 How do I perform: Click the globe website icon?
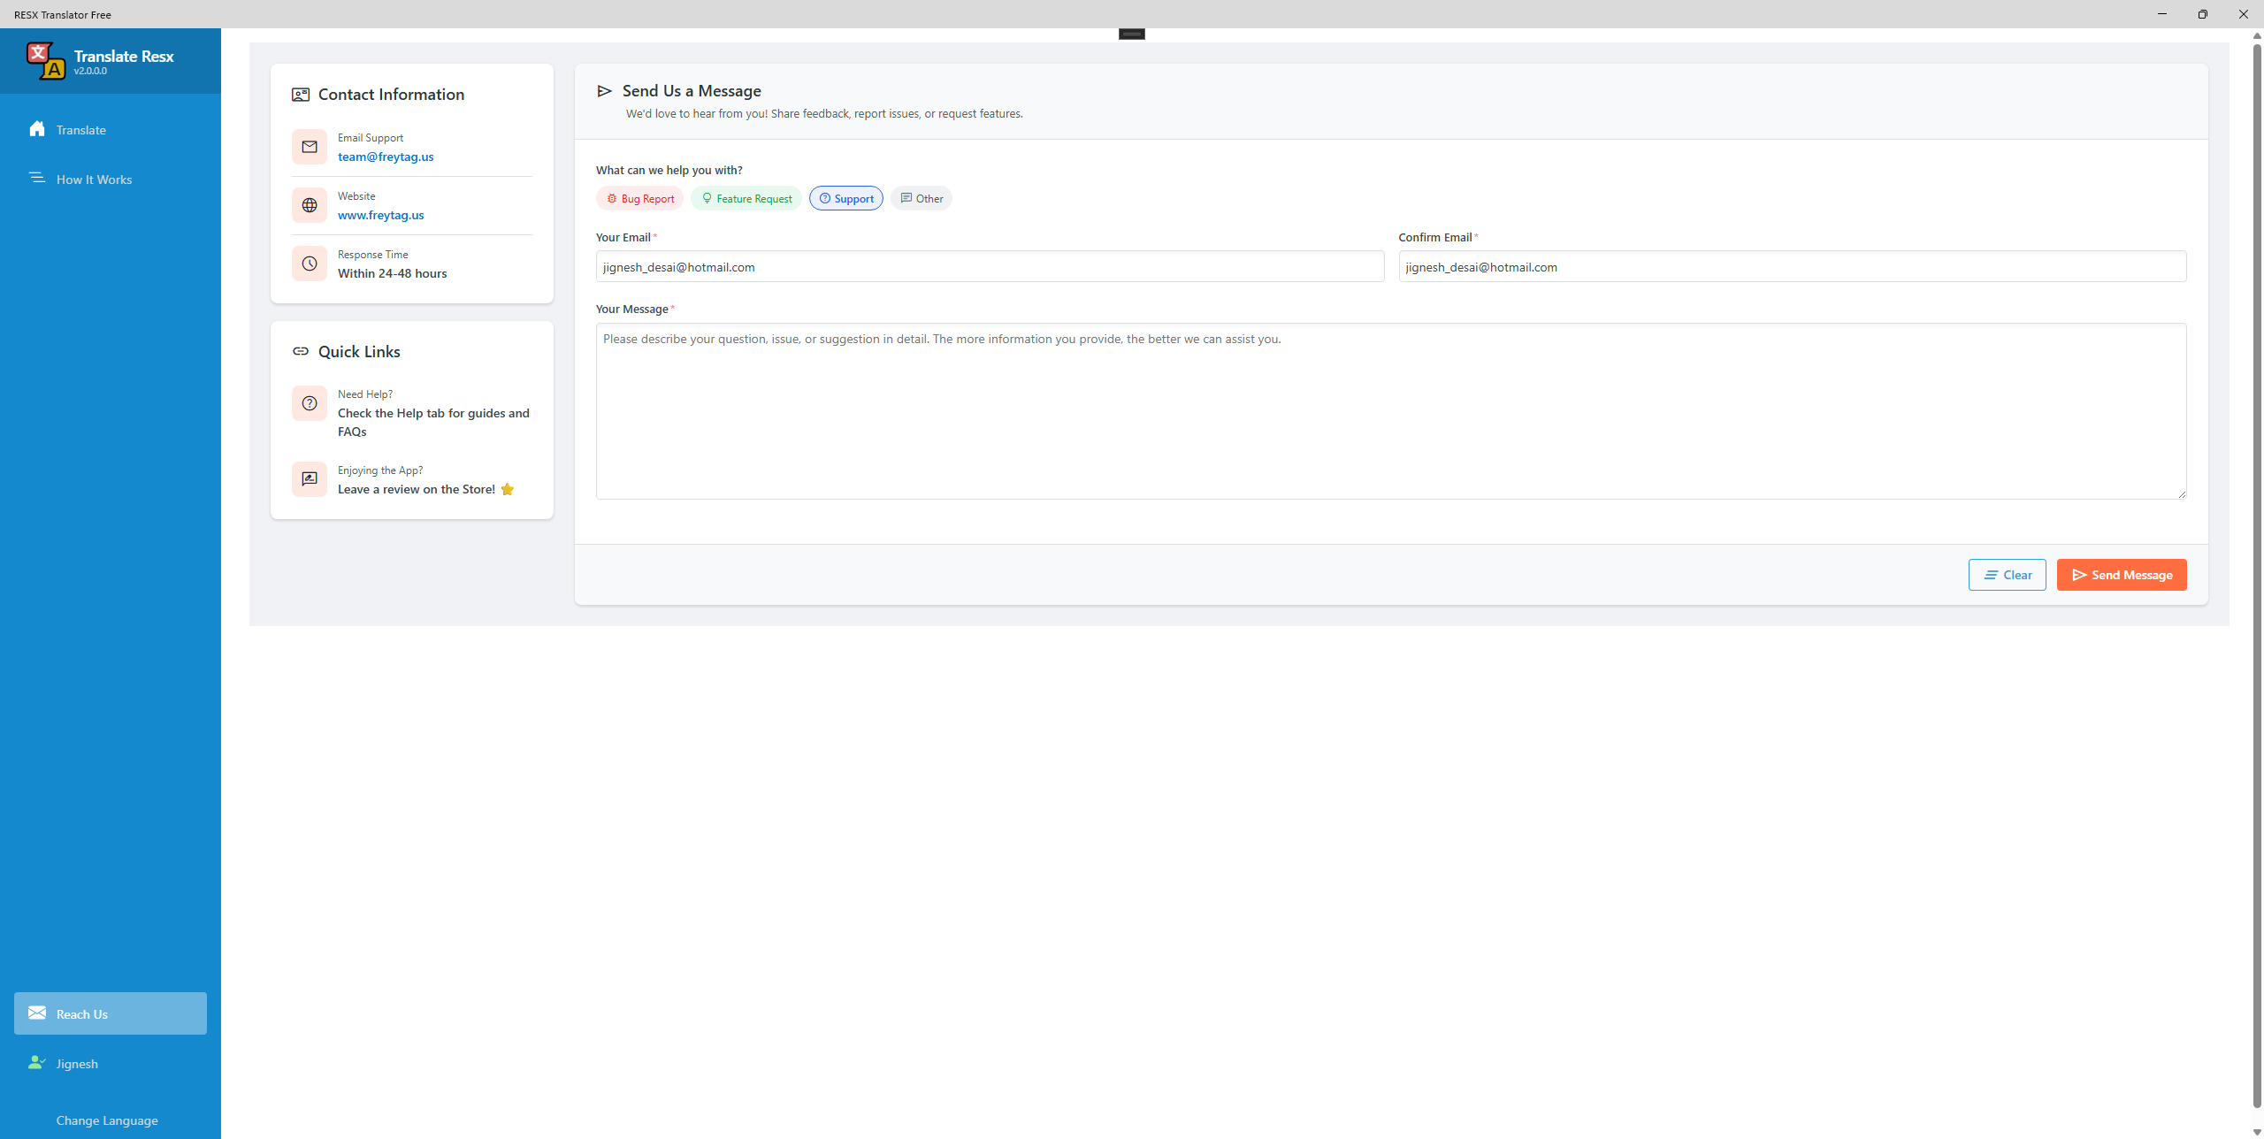[x=310, y=205]
